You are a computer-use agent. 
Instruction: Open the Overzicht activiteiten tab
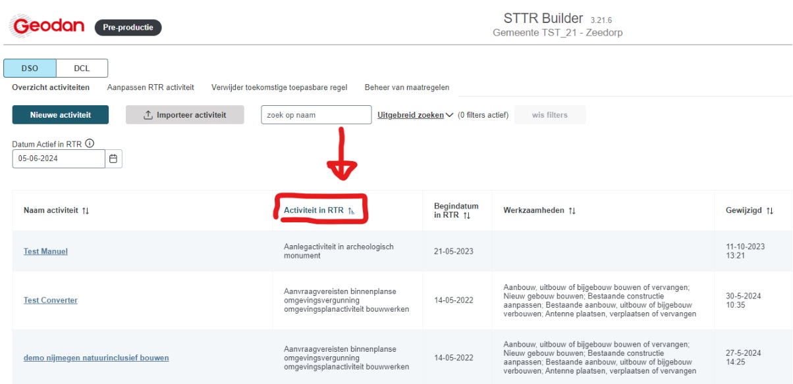[x=51, y=87]
